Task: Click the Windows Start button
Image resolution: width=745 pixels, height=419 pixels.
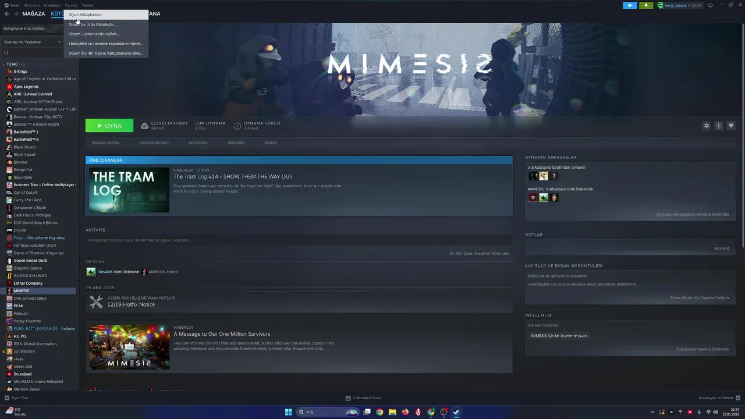Action: click(x=288, y=412)
